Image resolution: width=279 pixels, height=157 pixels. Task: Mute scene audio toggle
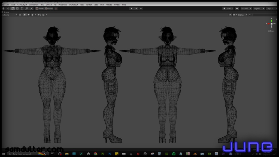pyautogui.click(x=29, y=15)
